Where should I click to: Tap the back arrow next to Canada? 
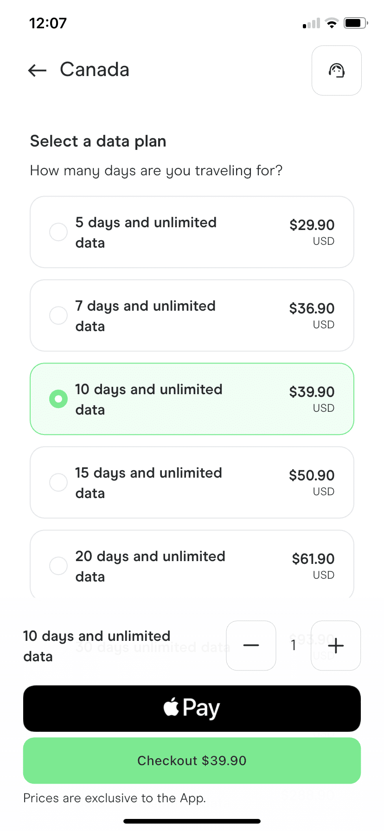tap(37, 70)
